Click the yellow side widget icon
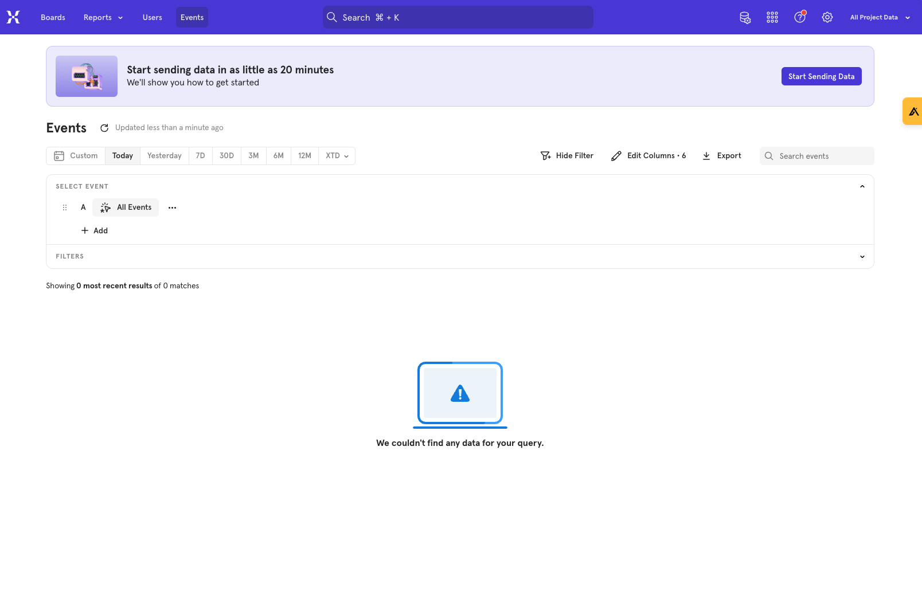 [913, 111]
